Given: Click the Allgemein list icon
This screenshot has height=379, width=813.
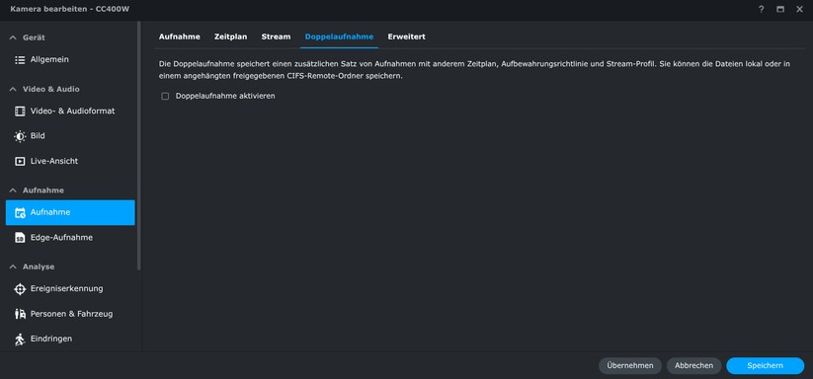Looking at the screenshot, I should (20, 60).
